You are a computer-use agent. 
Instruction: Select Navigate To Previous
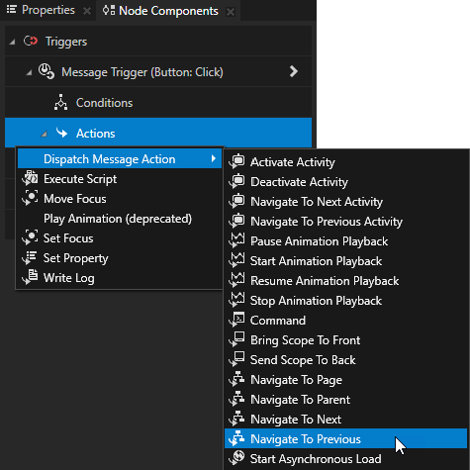click(345, 438)
